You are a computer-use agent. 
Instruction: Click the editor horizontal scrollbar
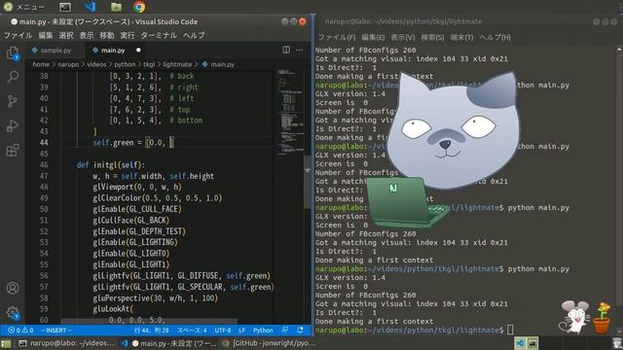149,322
